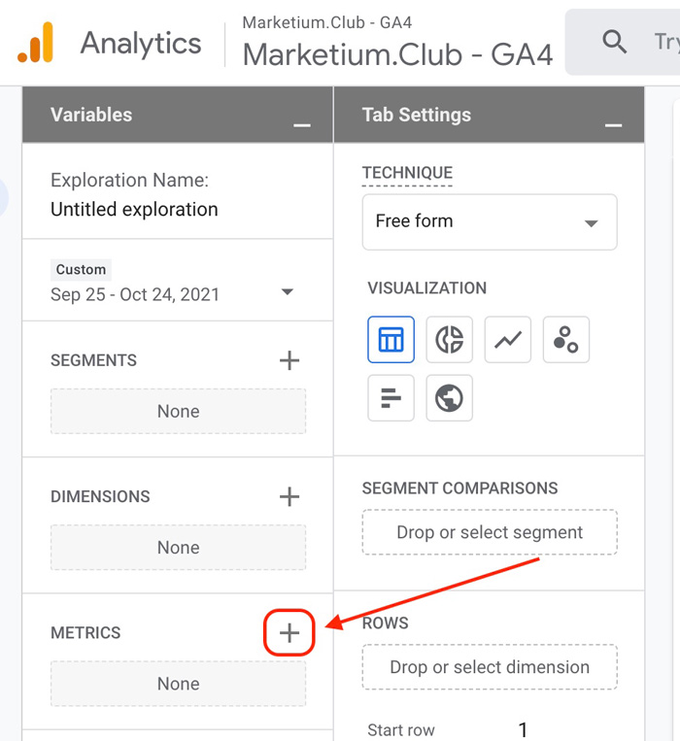Collapse the Variables panel
Screen dimensions: 680x741
[302, 124]
